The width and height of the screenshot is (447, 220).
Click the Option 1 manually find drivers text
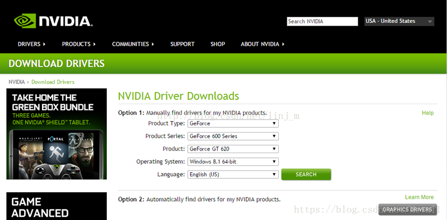192,113
